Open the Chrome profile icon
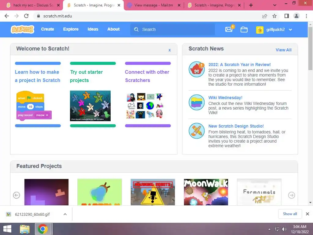 296,16
